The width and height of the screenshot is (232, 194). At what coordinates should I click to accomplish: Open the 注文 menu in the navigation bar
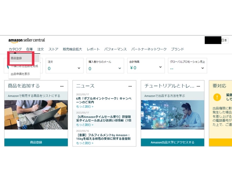[40, 49]
